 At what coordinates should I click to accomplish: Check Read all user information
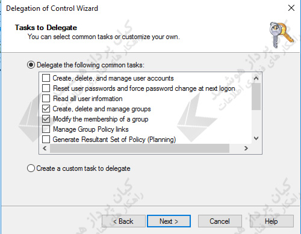pyautogui.click(x=46, y=98)
